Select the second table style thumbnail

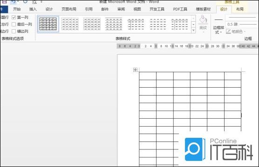(x=70, y=24)
